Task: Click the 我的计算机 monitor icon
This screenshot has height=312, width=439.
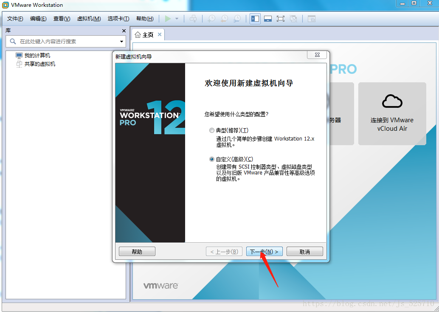Action: coord(19,56)
